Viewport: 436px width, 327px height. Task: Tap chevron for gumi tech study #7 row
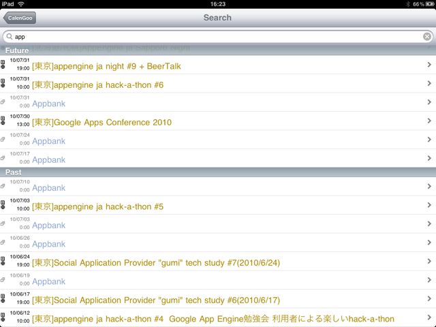click(429, 261)
